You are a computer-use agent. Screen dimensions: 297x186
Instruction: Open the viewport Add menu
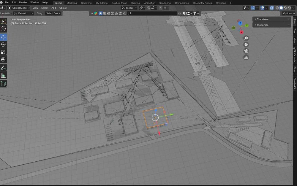pos(53,8)
